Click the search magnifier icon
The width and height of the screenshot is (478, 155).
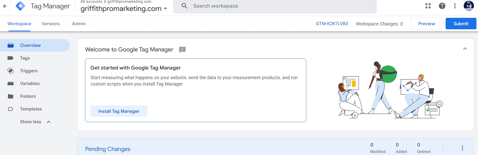[184, 6]
